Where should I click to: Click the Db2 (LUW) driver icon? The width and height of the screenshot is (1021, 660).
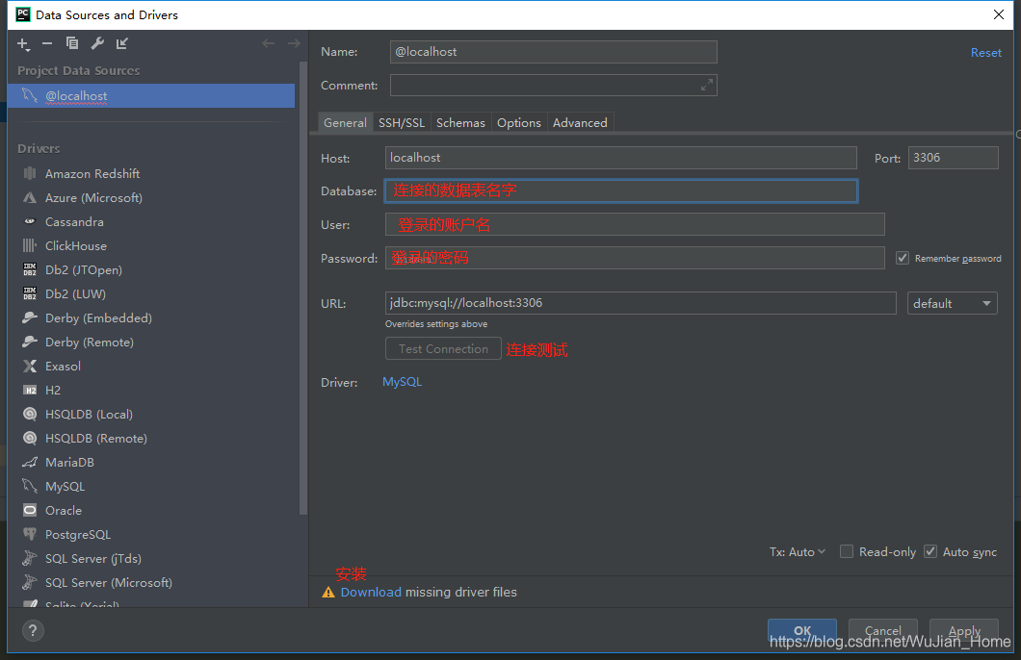click(x=30, y=293)
